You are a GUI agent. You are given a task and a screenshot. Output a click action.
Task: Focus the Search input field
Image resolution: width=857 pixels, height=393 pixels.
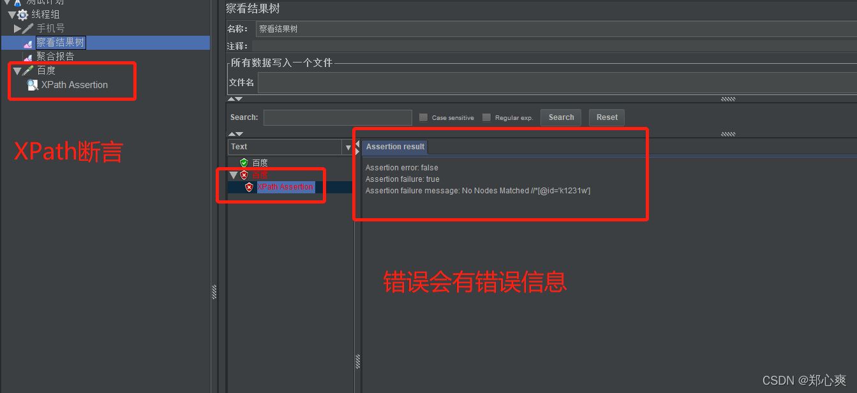[338, 117]
